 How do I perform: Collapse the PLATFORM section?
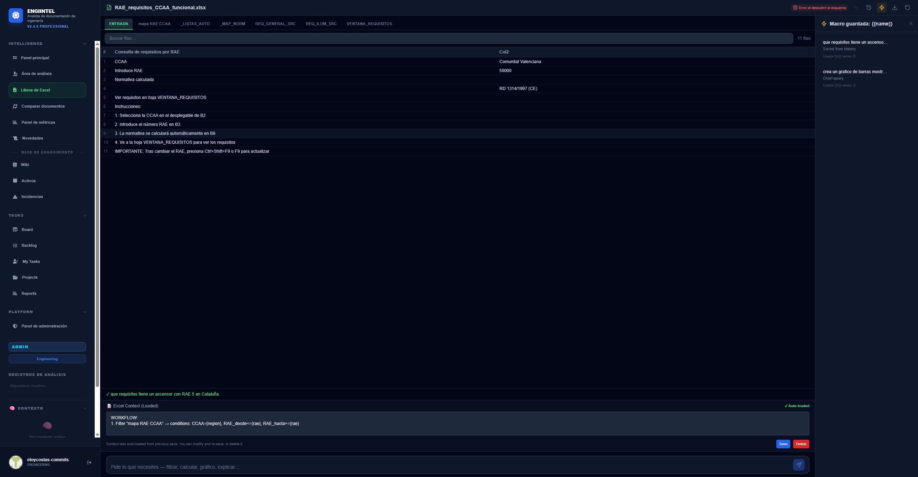tap(85, 312)
